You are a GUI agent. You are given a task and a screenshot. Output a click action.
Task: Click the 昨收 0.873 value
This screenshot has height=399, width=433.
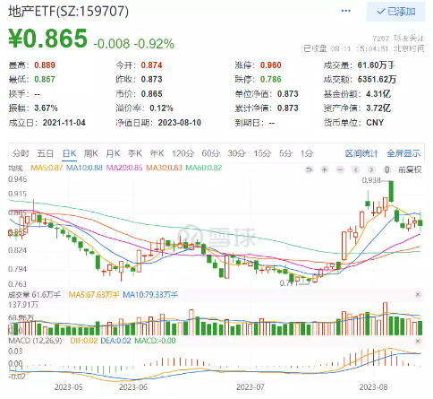coord(151,80)
